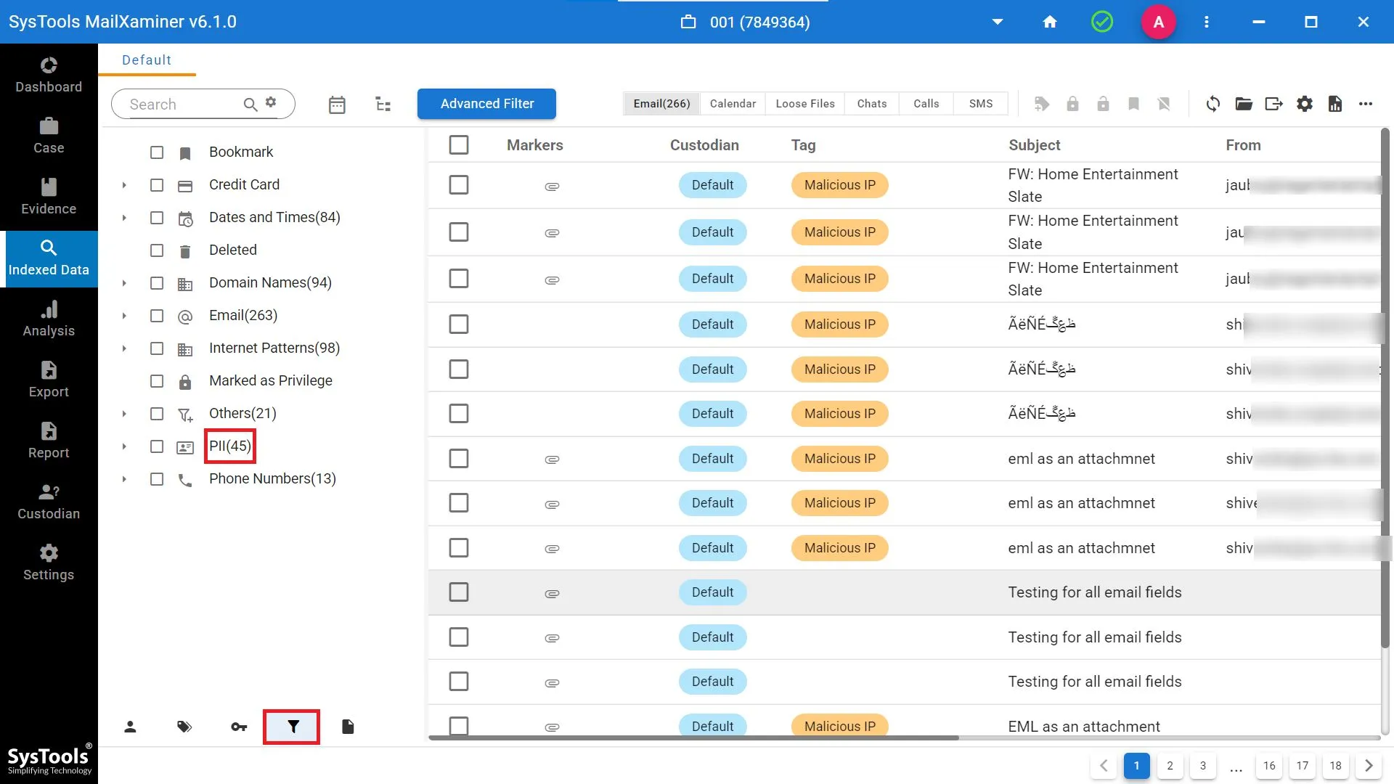The image size is (1394, 784).
Task: Switch to the Chats tab
Action: pyautogui.click(x=871, y=104)
